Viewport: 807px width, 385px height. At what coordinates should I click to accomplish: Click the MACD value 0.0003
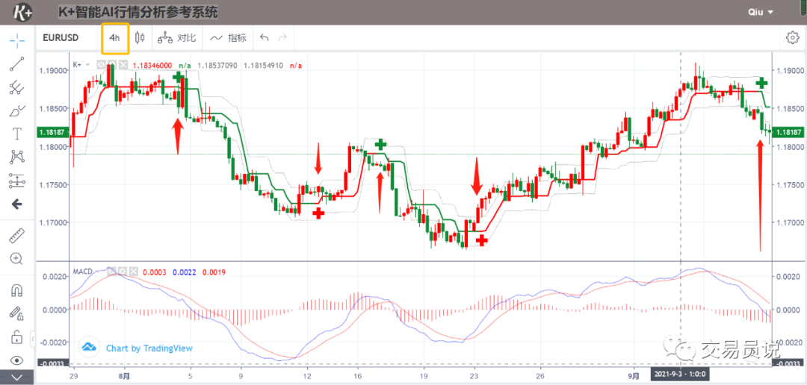154,272
